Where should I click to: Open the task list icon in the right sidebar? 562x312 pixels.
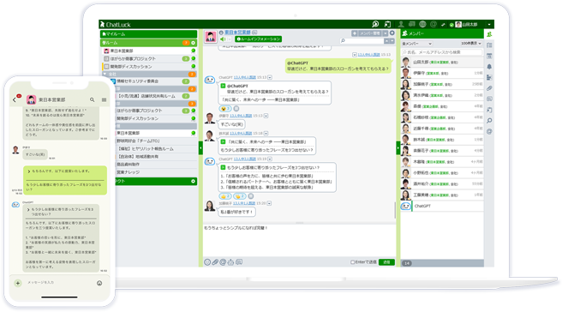(489, 45)
